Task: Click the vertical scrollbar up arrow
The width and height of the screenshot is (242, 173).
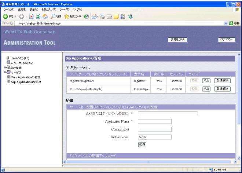Action: pyautogui.click(x=239, y=54)
